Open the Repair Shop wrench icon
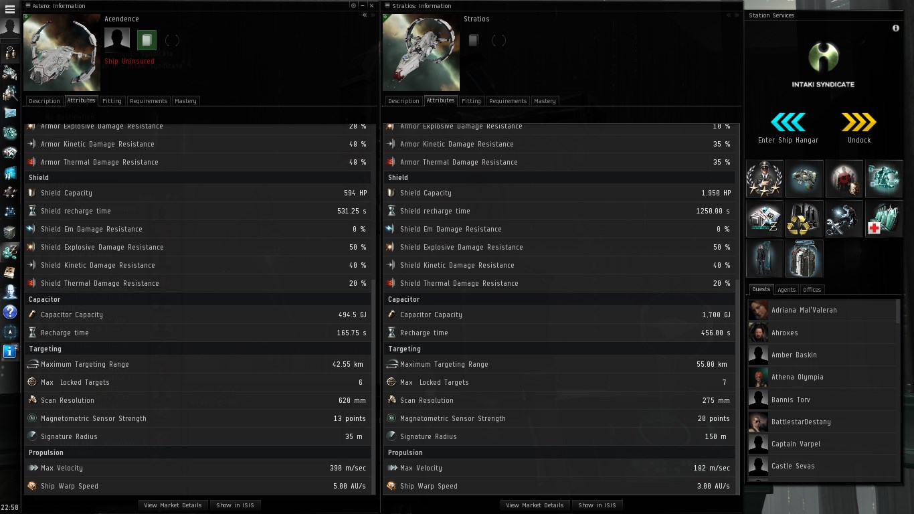This screenshot has width=914, height=514. [844, 220]
